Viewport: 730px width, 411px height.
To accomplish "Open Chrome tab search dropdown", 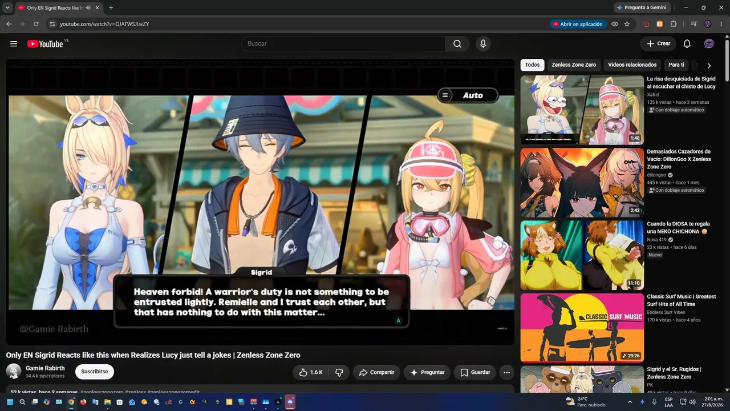I will coord(7,7).
